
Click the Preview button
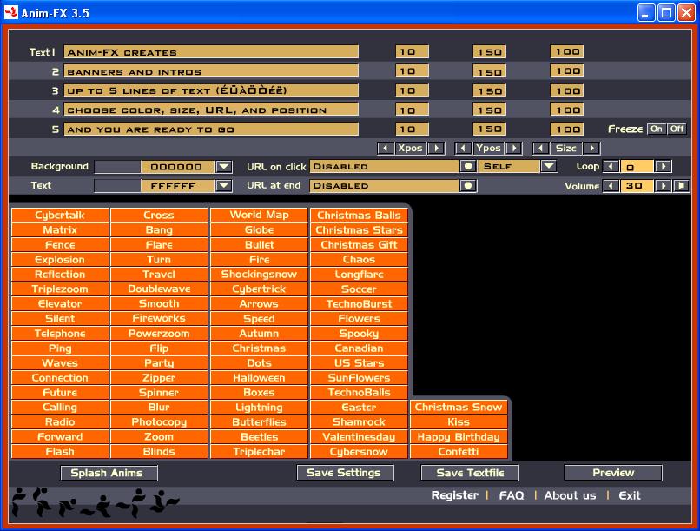(613, 473)
